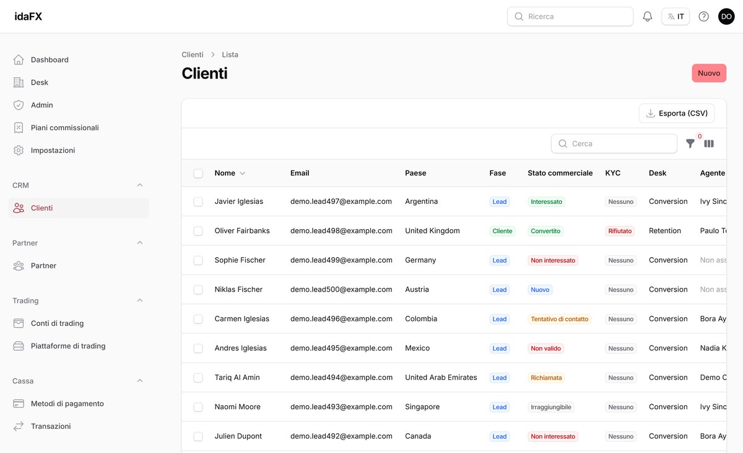Select Oliver Fairbanks row checkbox
The height and width of the screenshot is (453, 743).
(198, 231)
